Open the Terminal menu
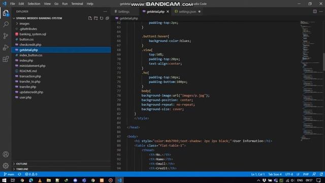Screen dimensions: 325x183 pos(77,4)
